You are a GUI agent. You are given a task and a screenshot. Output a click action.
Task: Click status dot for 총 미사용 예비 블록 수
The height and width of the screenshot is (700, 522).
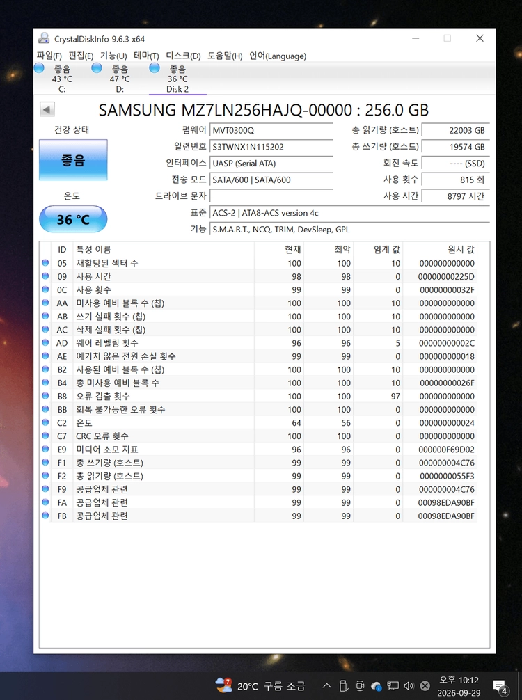tap(45, 383)
